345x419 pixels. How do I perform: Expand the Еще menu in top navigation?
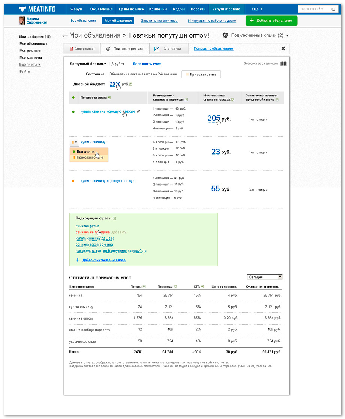pos(257,9)
